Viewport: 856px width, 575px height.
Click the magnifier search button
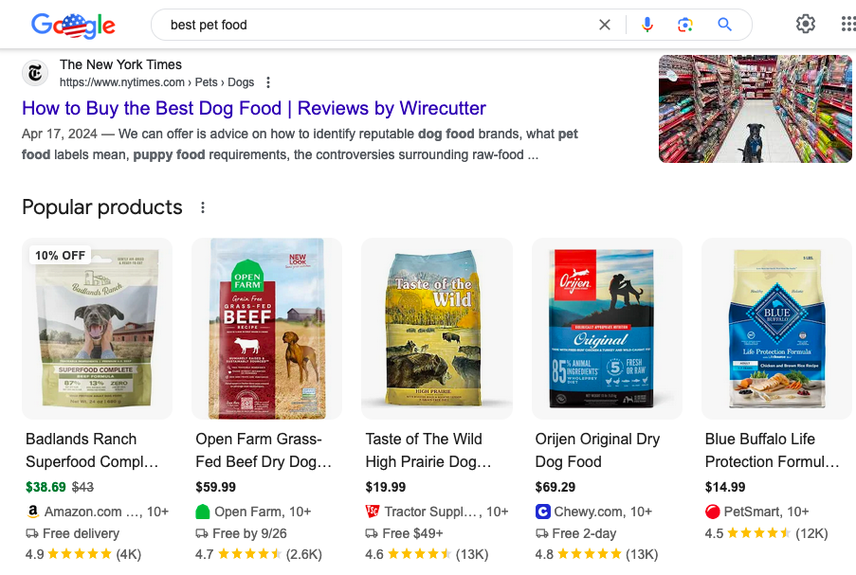coord(724,25)
